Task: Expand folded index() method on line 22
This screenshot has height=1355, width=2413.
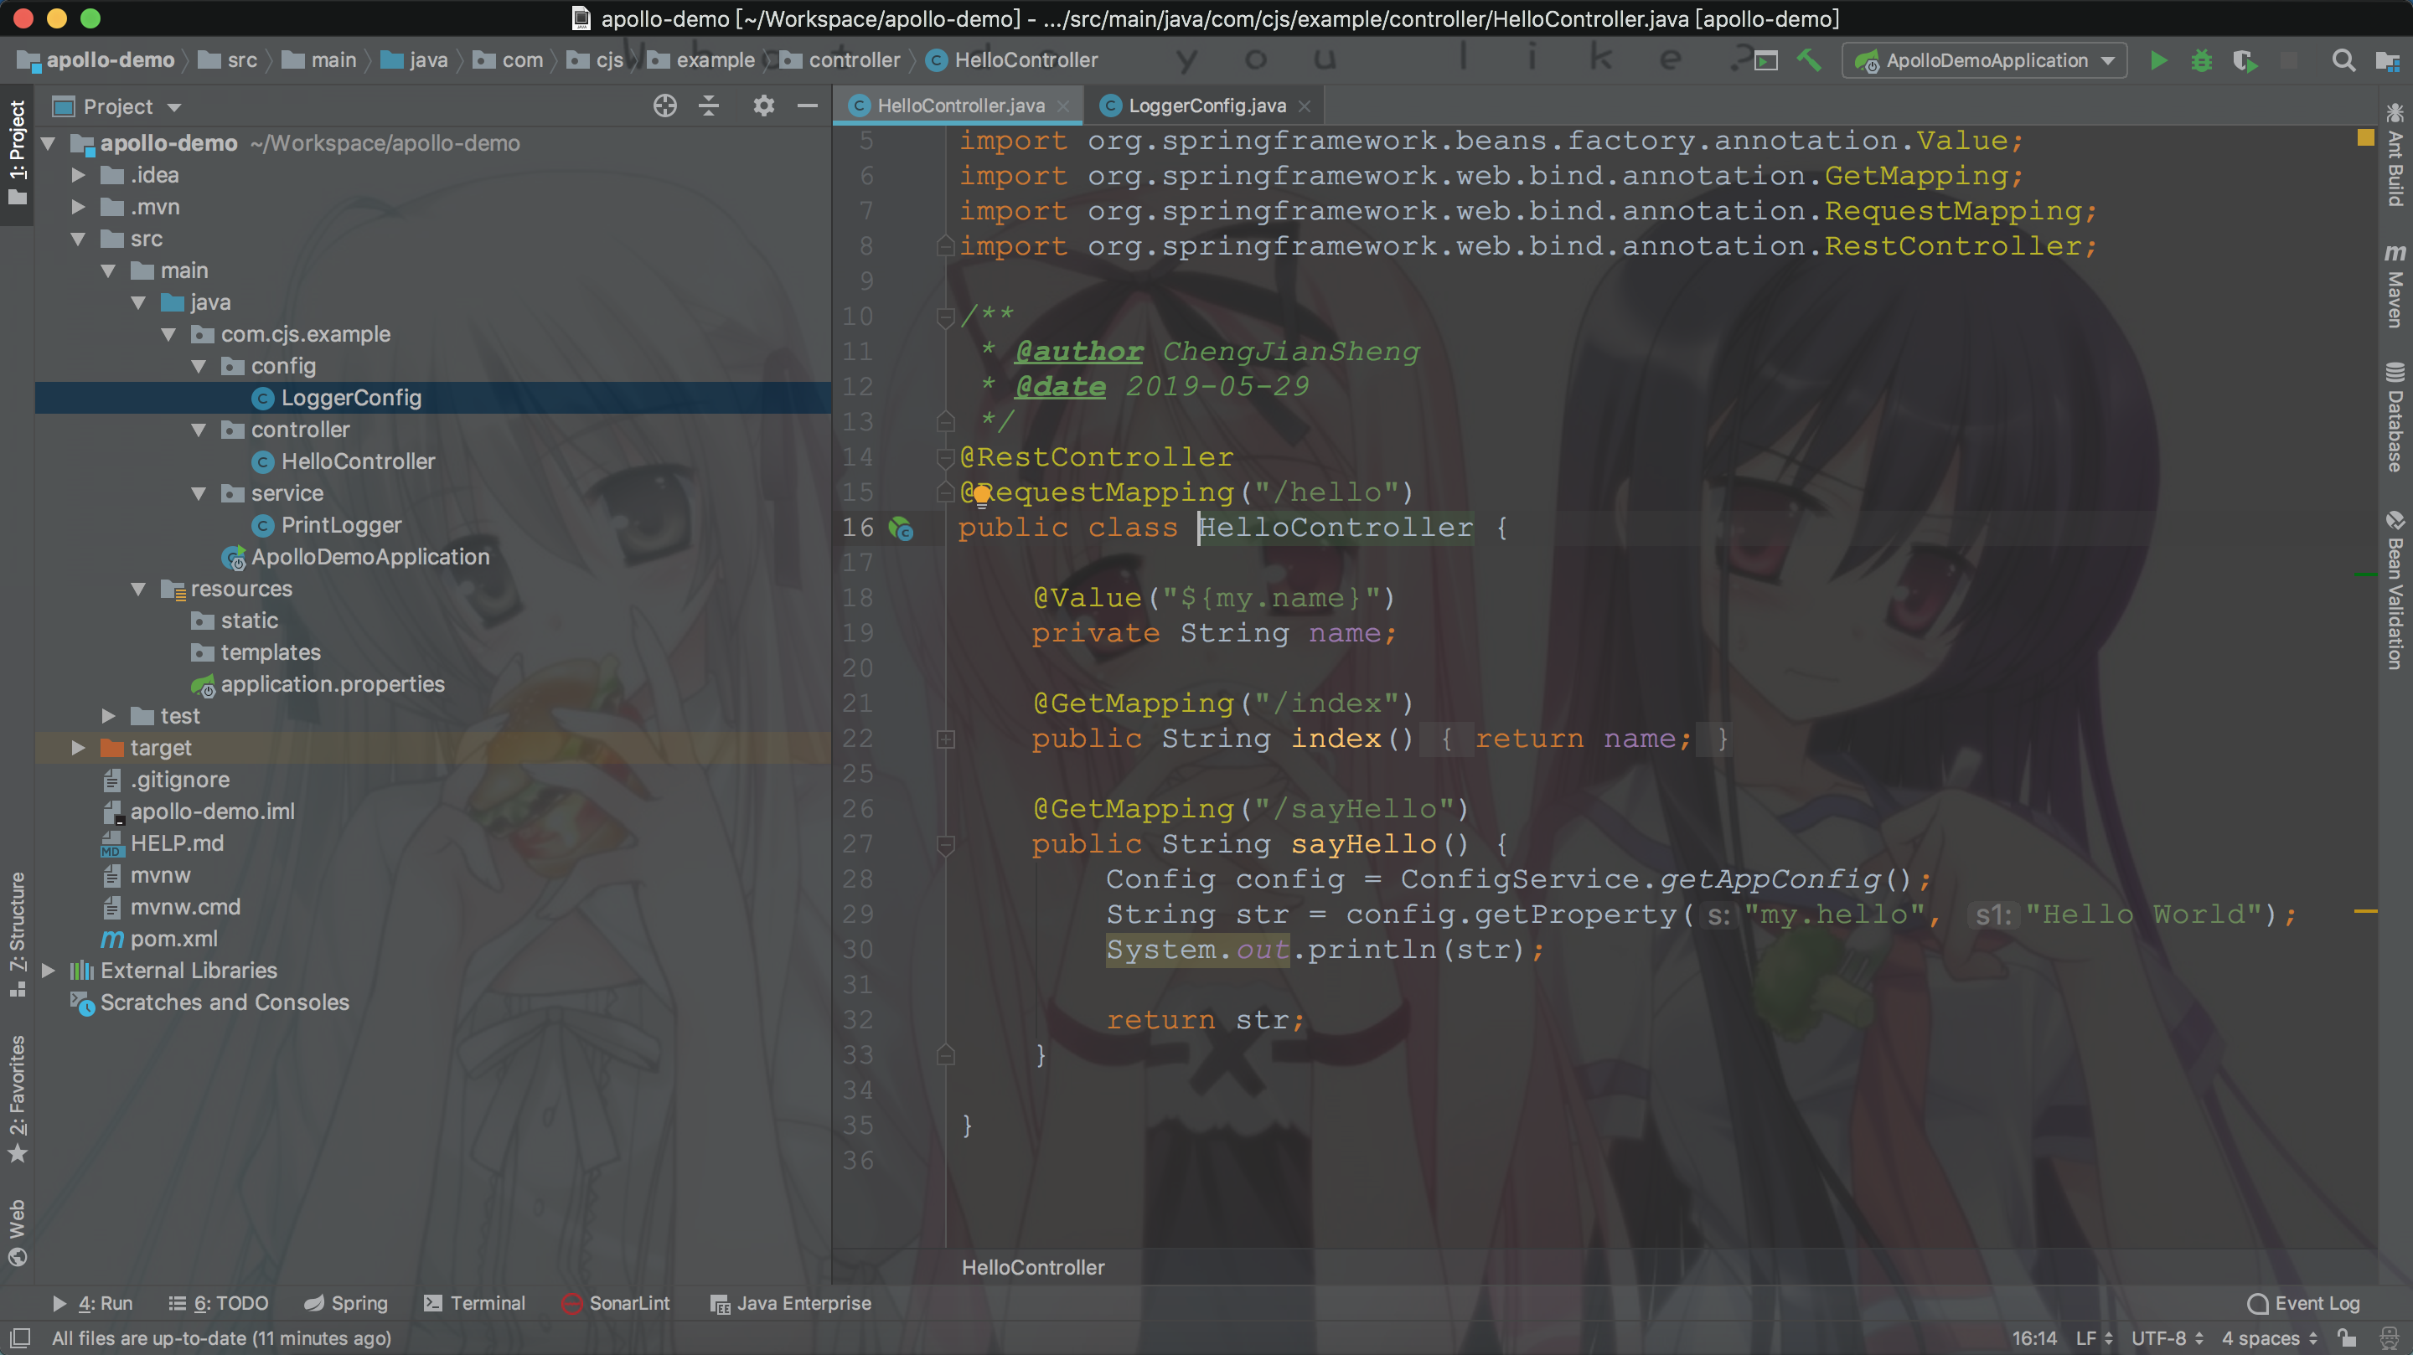Action: tap(946, 739)
